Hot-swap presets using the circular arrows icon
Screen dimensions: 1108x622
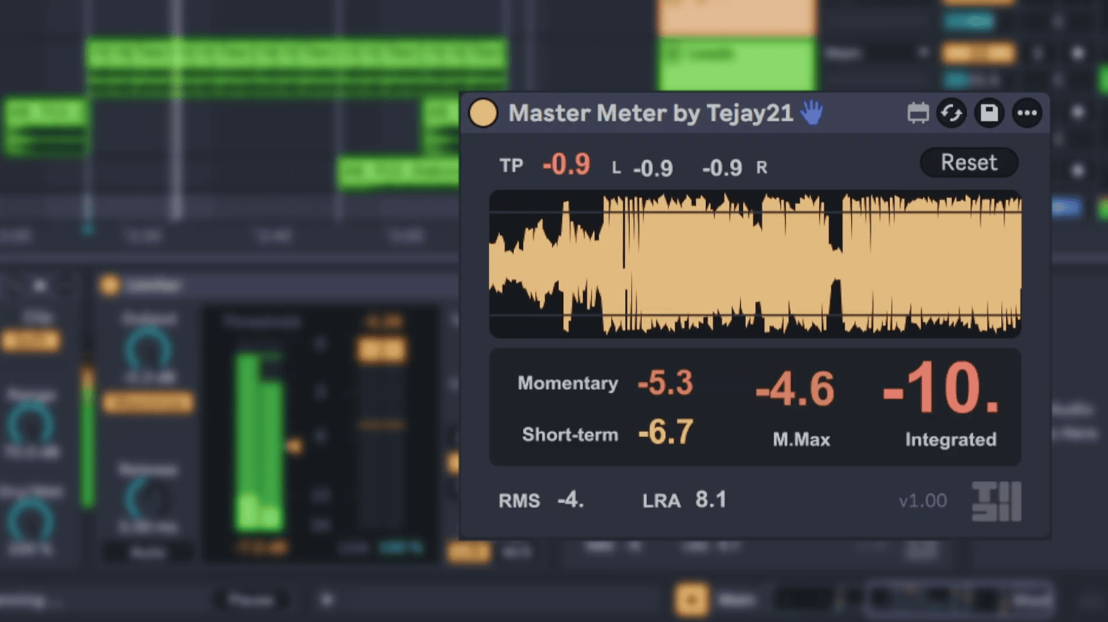[x=951, y=112]
